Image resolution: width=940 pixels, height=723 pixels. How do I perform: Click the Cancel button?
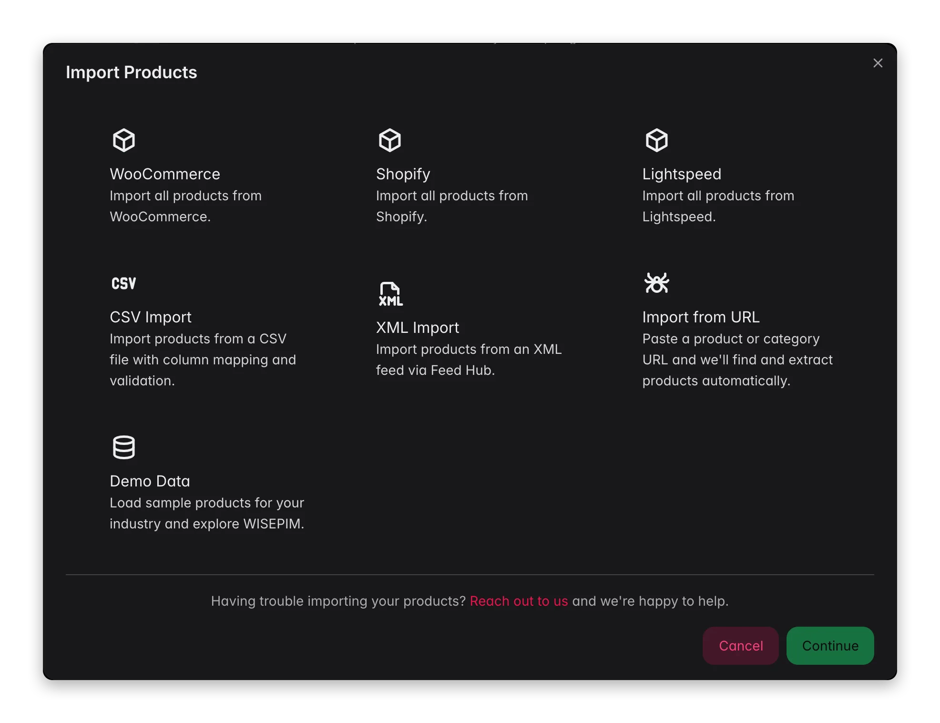(x=740, y=646)
